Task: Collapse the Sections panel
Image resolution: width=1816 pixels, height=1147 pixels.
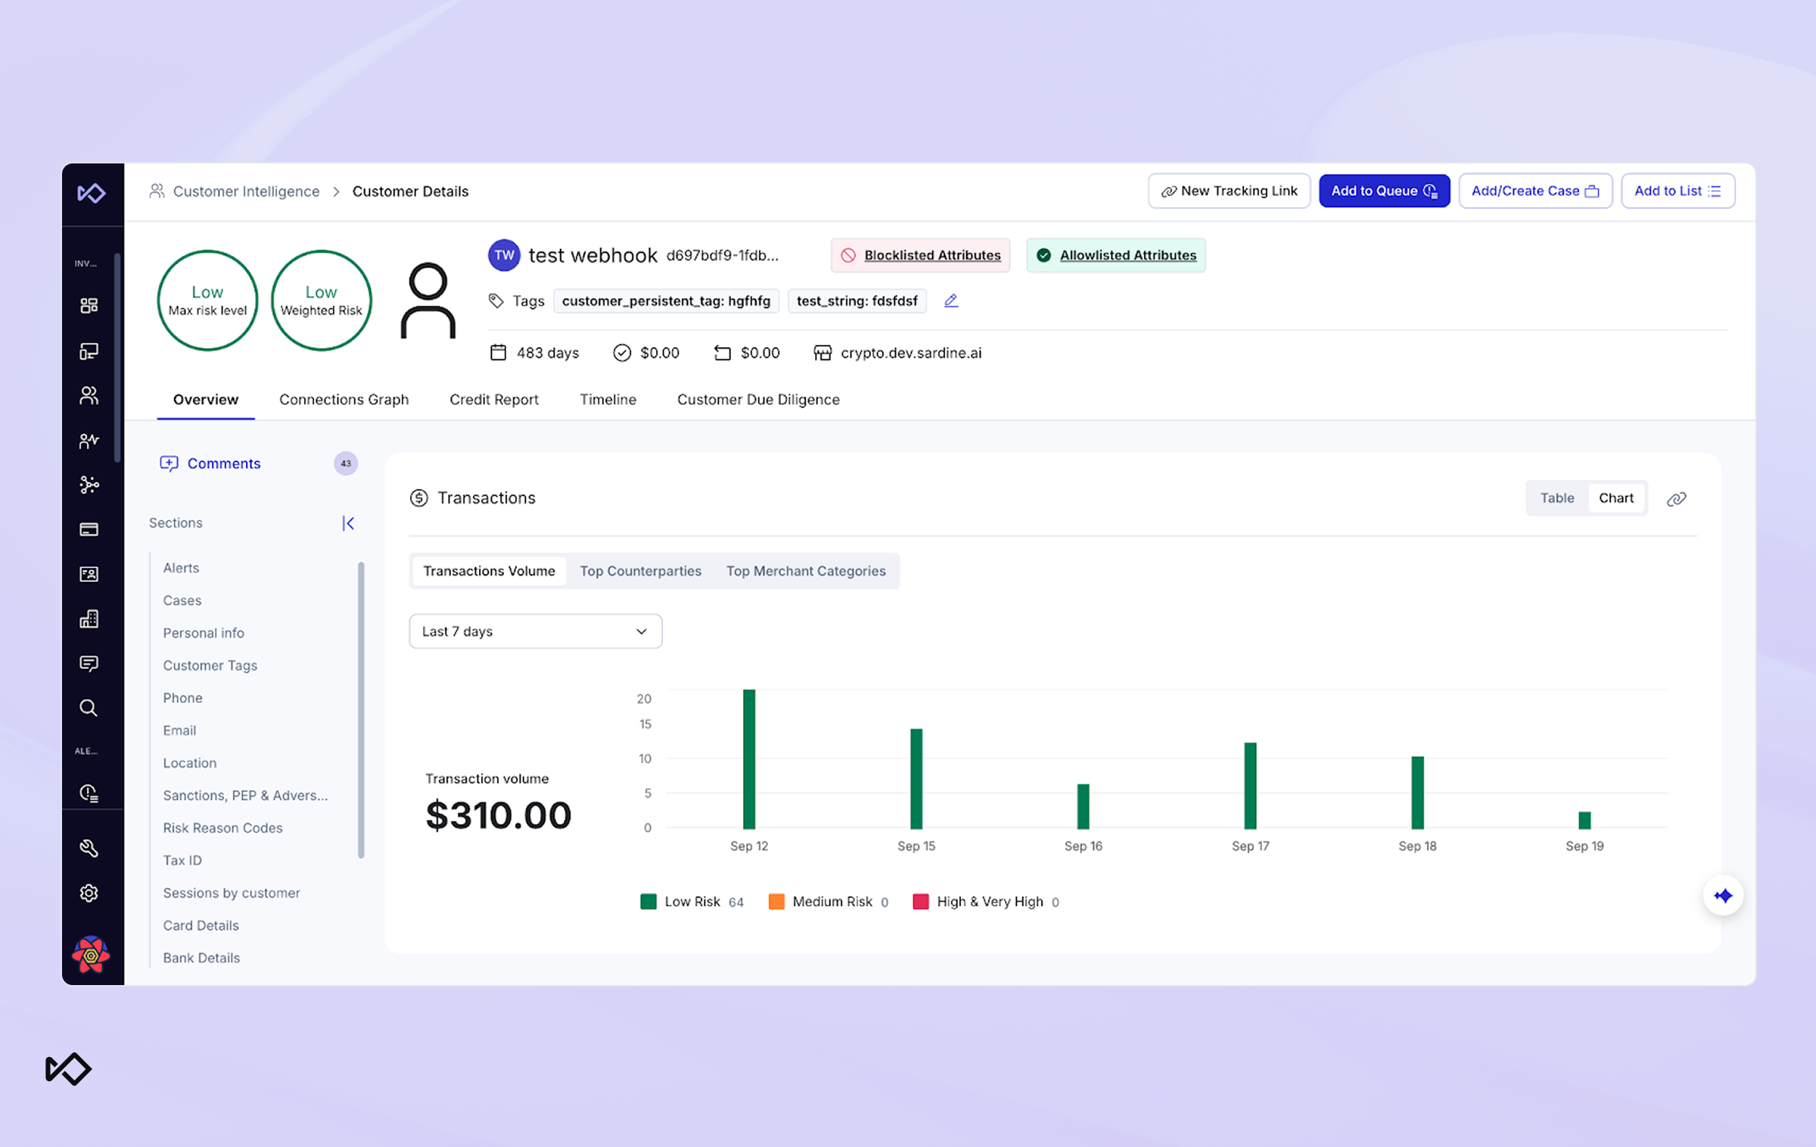Action: (x=348, y=523)
